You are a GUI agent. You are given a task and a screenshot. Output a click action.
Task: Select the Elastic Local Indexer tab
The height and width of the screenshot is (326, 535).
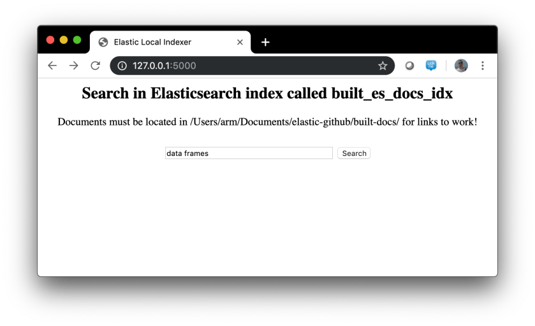[x=170, y=42]
